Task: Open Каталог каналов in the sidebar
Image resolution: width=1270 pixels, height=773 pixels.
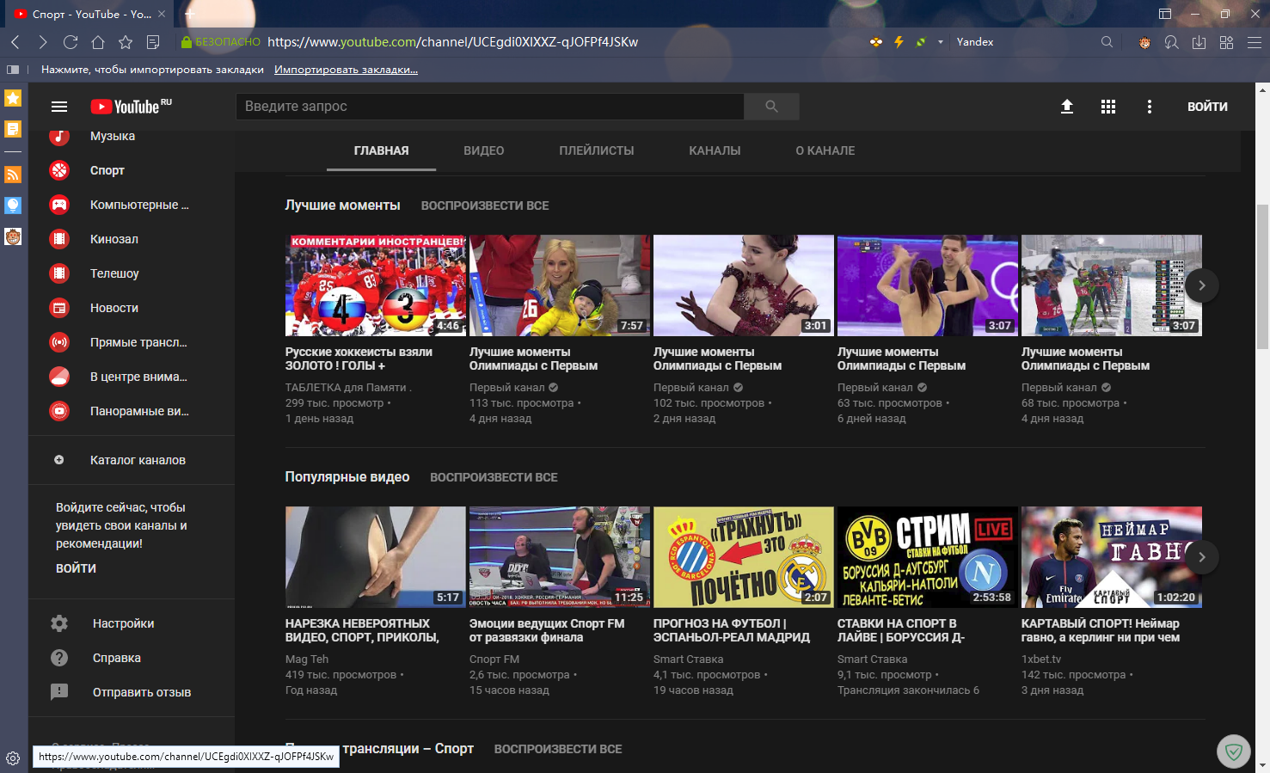Action: click(x=138, y=460)
